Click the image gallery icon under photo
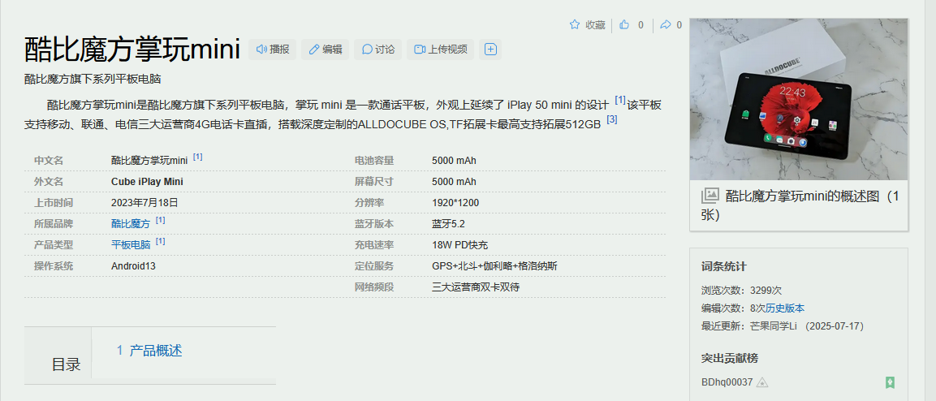The height and width of the screenshot is (401, 936). pos(710,196)
